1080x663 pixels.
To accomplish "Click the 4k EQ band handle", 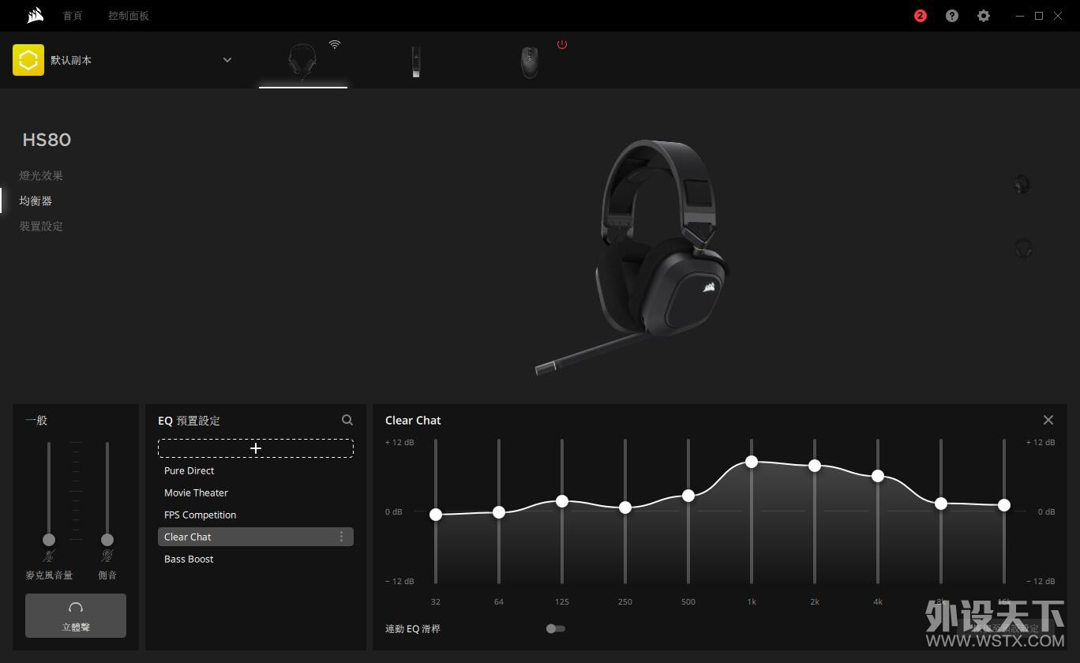I will click(x=878, y=476).
